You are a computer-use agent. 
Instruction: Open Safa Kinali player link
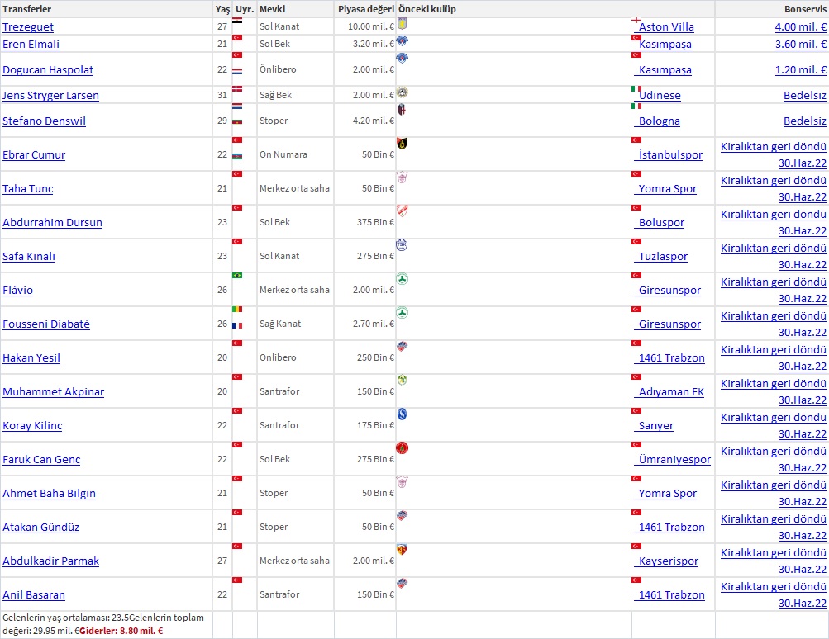(x=29, y=256)
